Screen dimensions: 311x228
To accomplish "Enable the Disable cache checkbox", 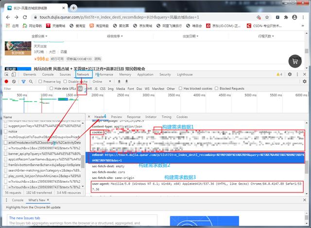I will point(65,81).
